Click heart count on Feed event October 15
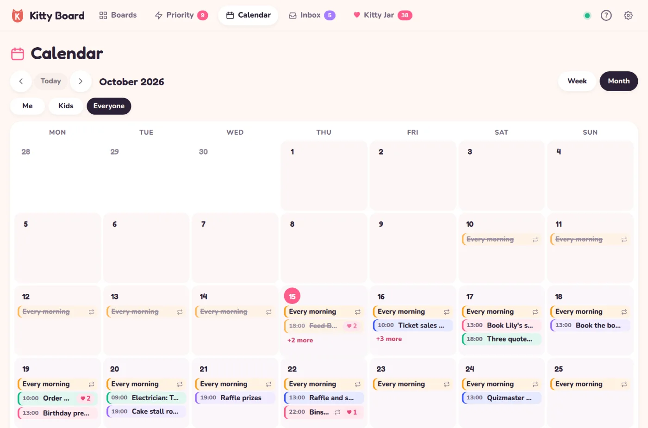This screenshot has height=428, width=648. (352, 326)
